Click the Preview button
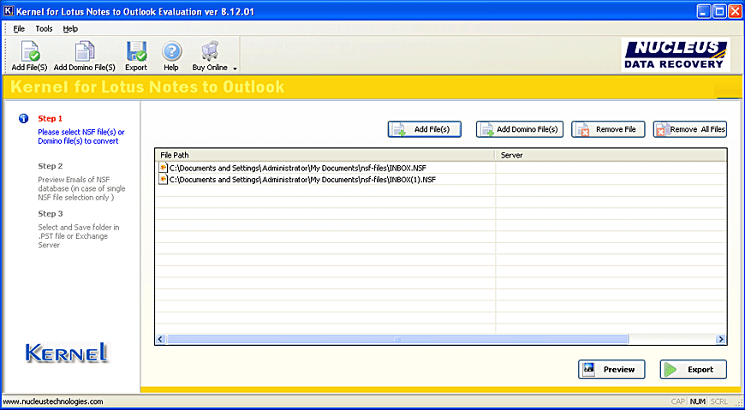 (x=612, y=369)
